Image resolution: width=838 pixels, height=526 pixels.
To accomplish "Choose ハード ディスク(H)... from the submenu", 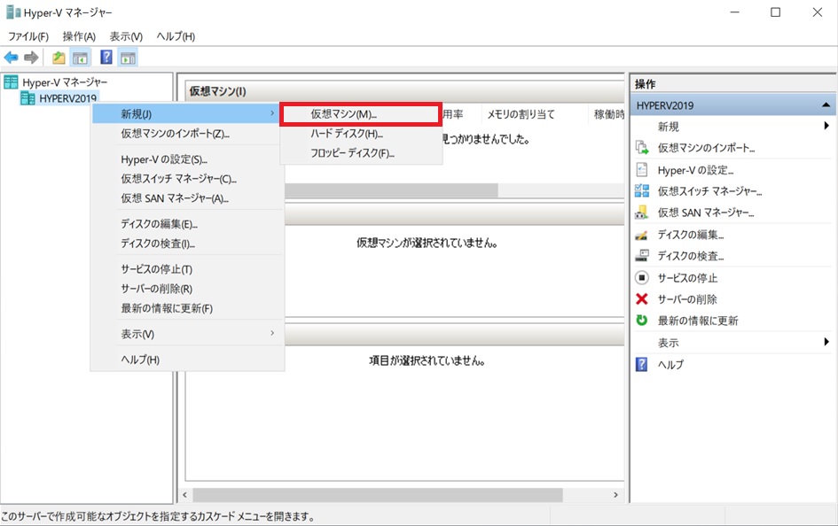I will click(x=361, y=134).
